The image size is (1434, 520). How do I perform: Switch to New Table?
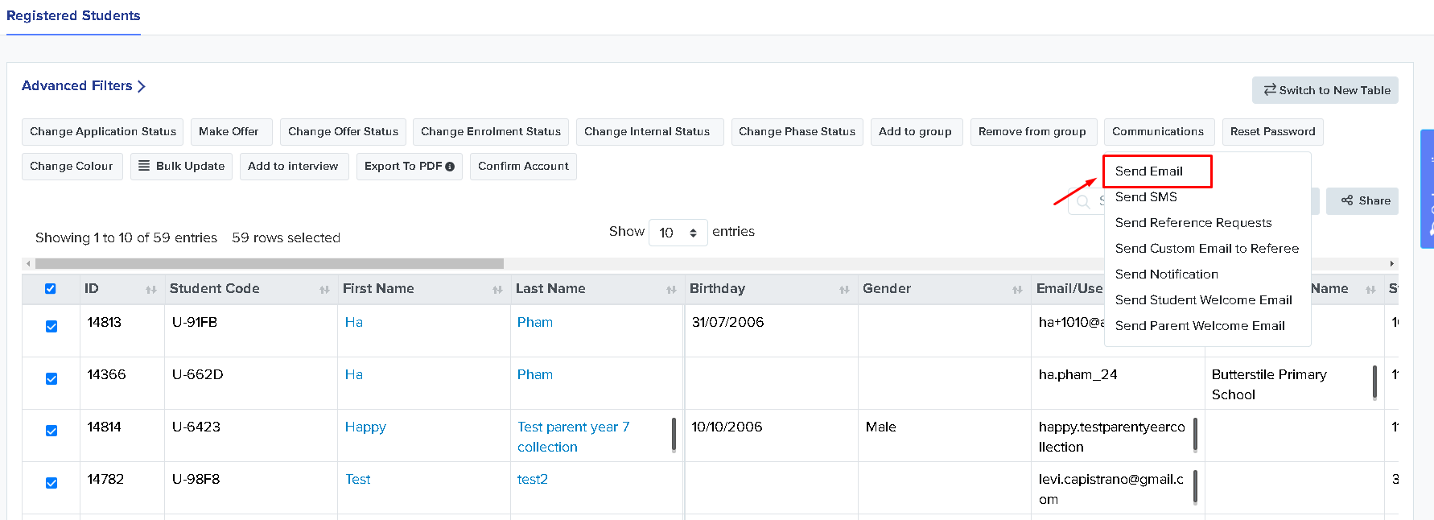(x=1325, y=90)
